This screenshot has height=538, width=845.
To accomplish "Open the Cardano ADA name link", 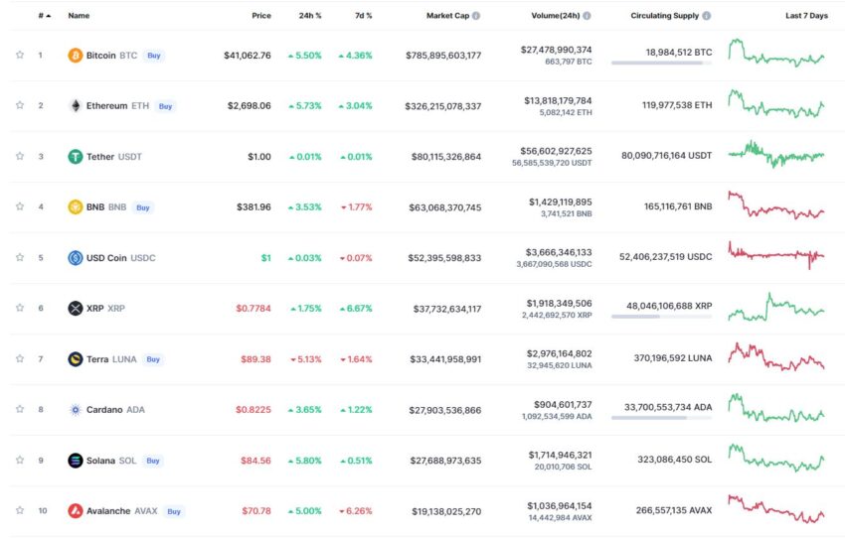I will point(115,410).
